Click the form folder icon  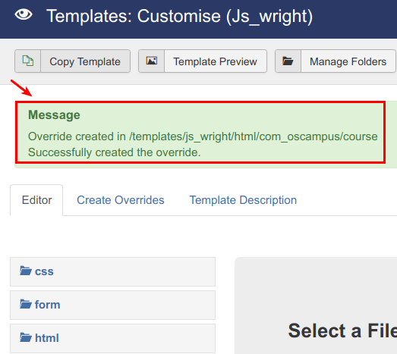pos(26,304)
